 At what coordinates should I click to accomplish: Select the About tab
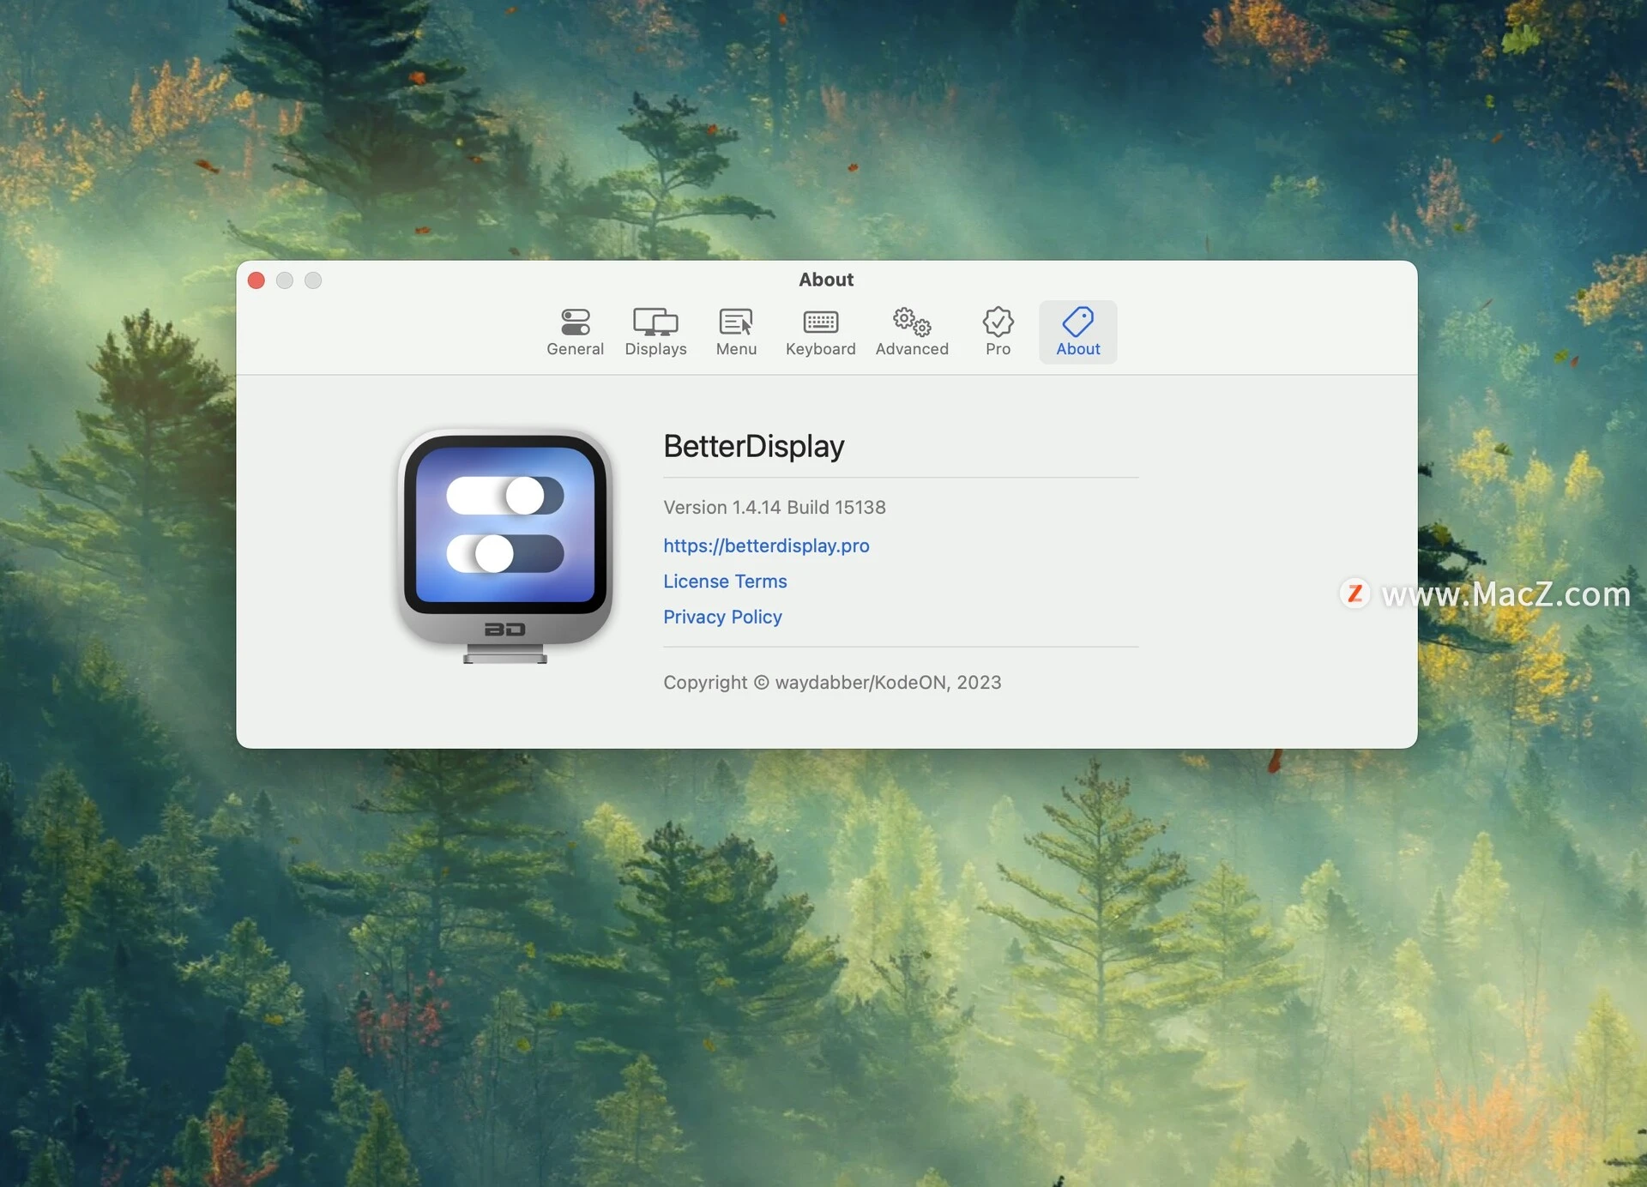1077,332
